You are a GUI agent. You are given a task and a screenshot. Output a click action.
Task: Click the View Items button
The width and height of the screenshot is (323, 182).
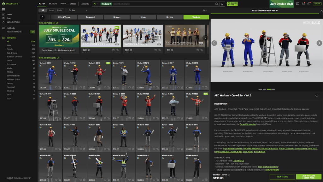pyautogui.click(x=282, y=177)
